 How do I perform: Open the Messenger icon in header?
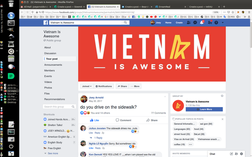(x=195, y=23)
